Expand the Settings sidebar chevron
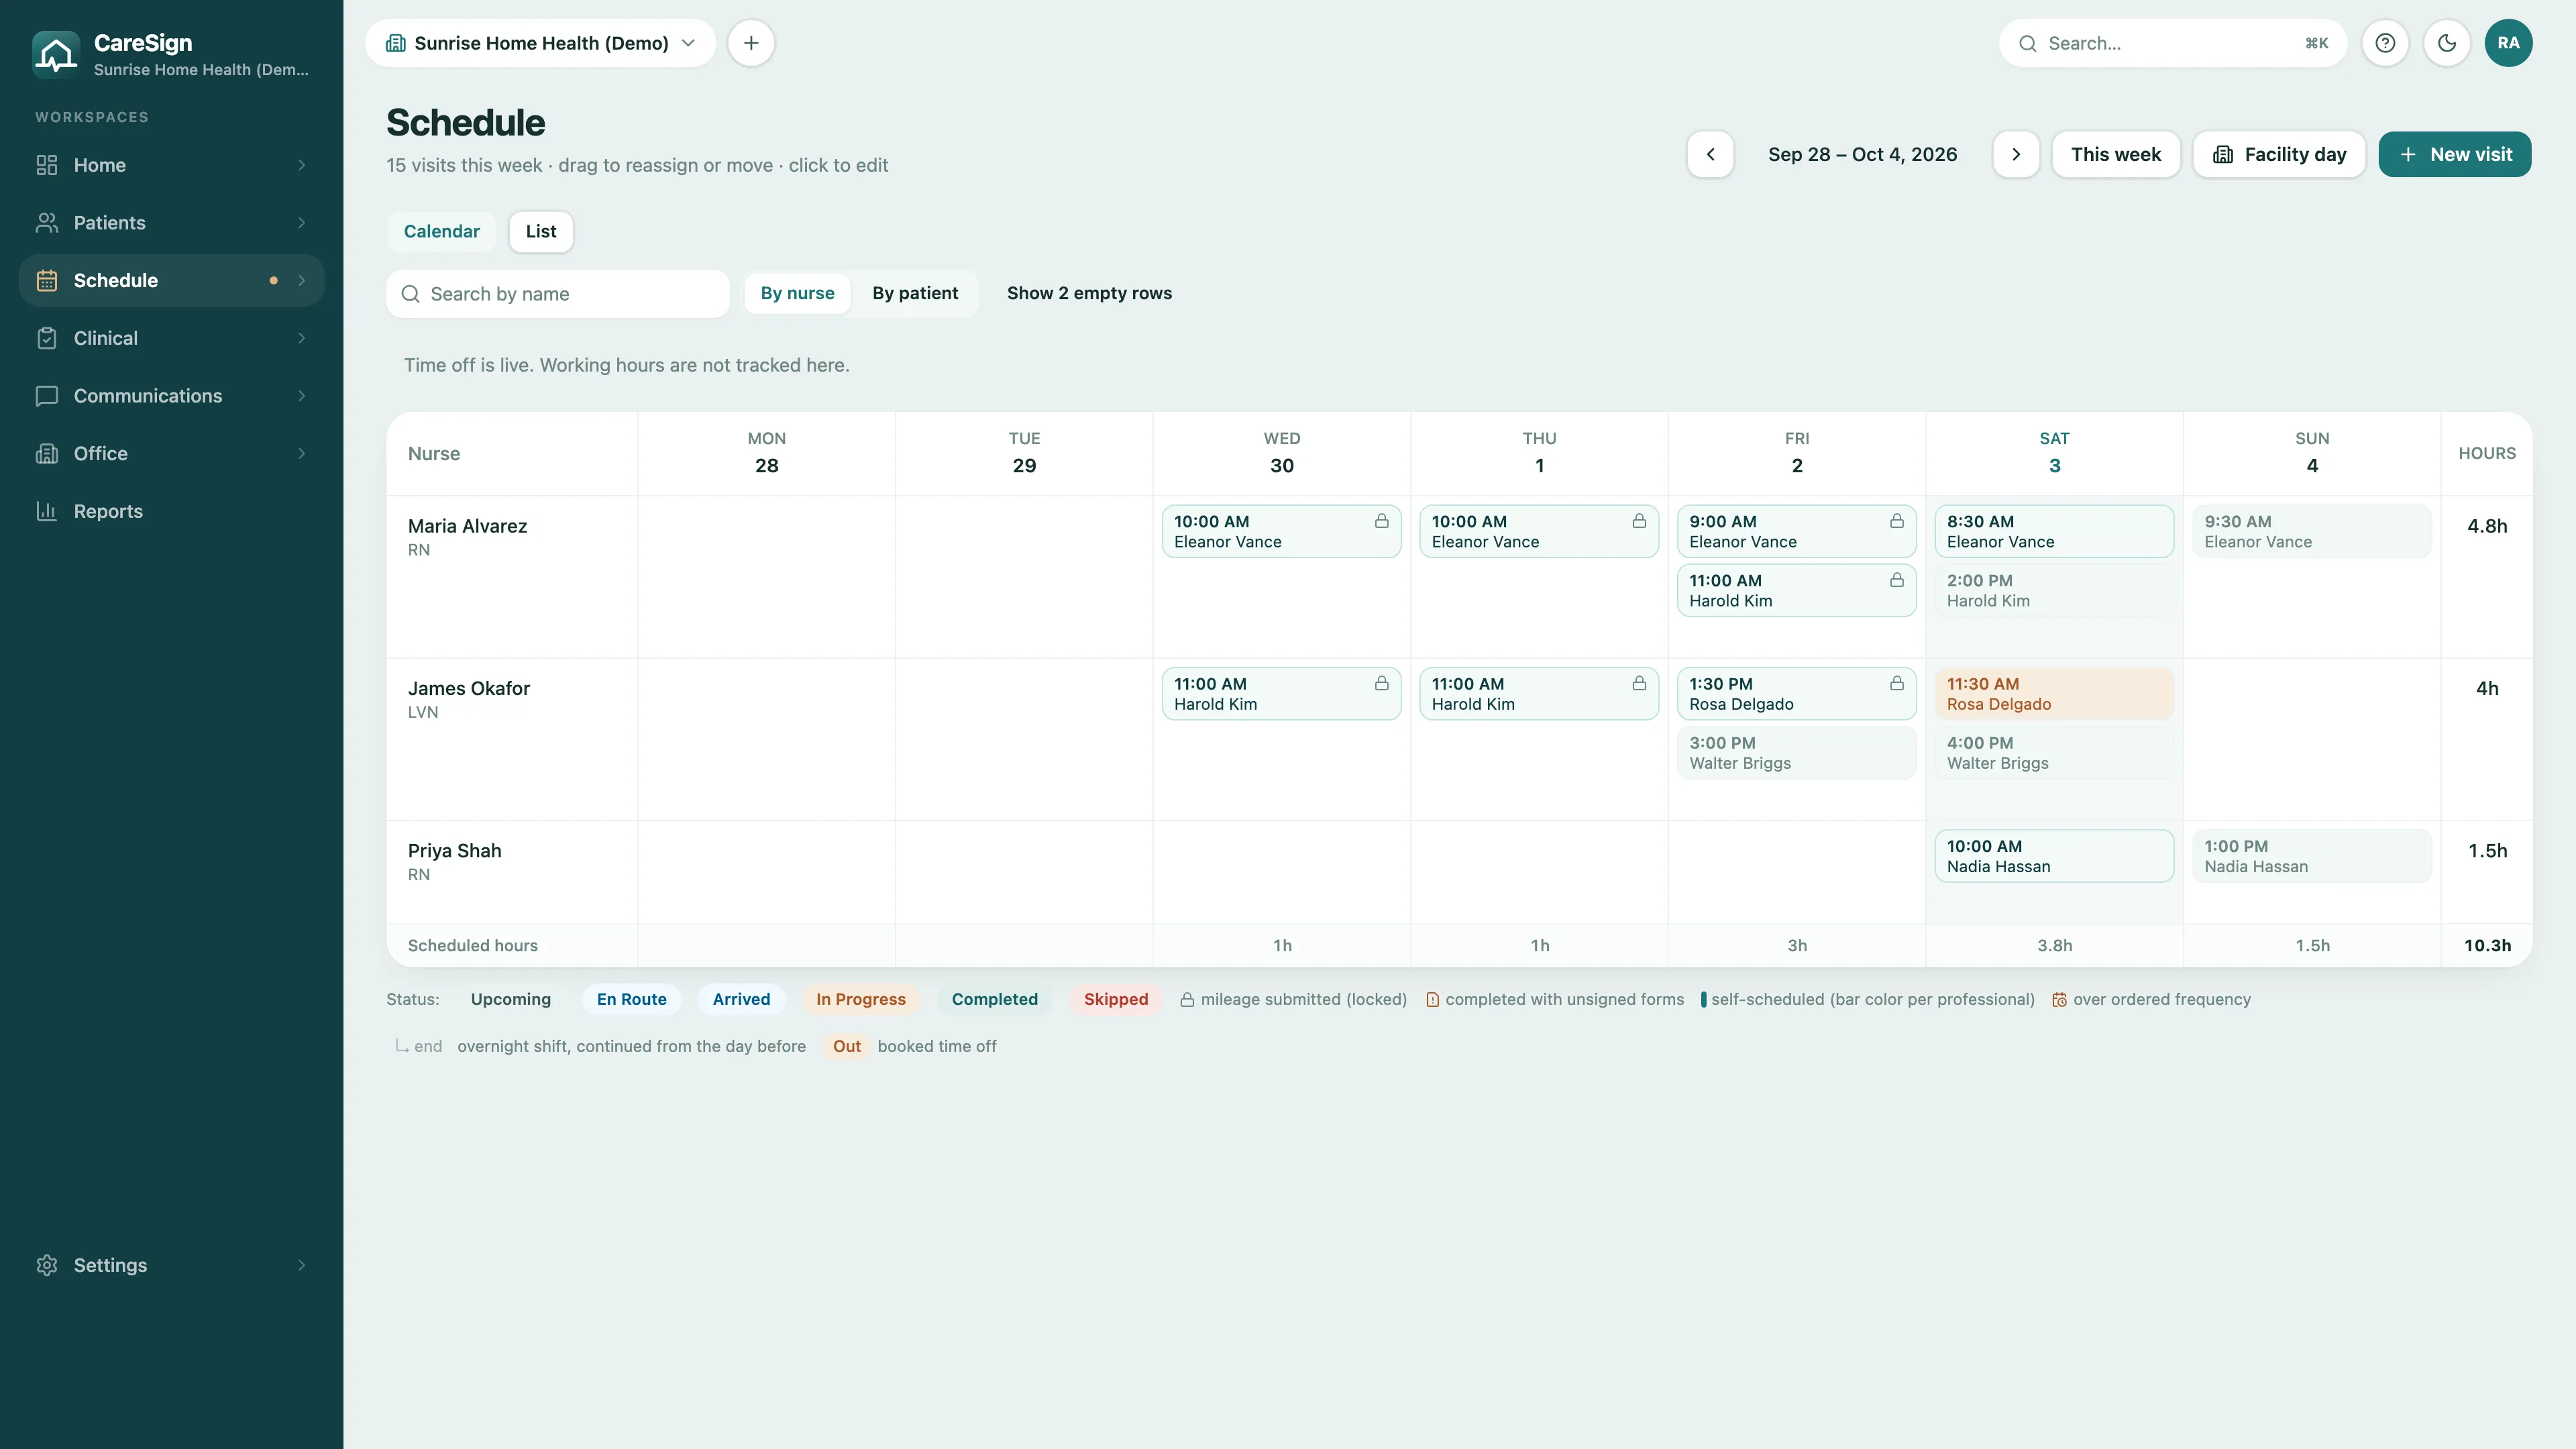Image resolution: width=2576 pixels, height=1449 pixels. pyautogui.click(x=302, y=1265)
